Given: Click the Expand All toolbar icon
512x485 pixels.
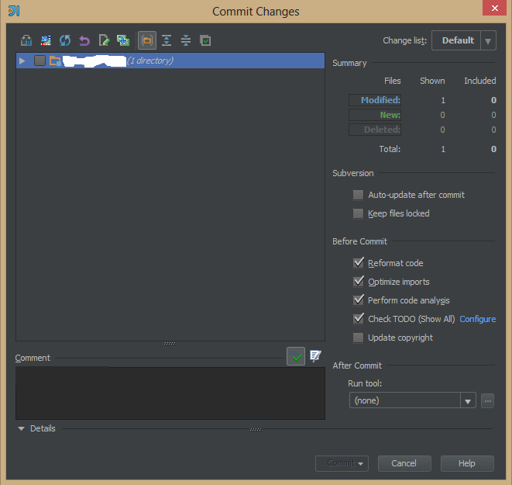Looking at the screenshot, I should 166,40.
